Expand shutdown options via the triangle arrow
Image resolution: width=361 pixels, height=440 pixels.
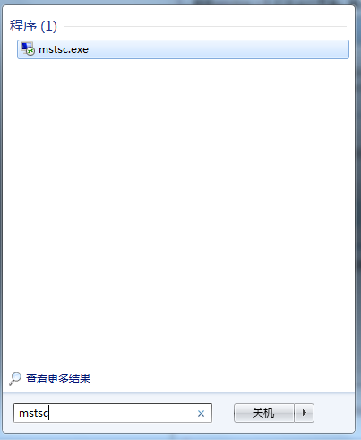[305, 413]
